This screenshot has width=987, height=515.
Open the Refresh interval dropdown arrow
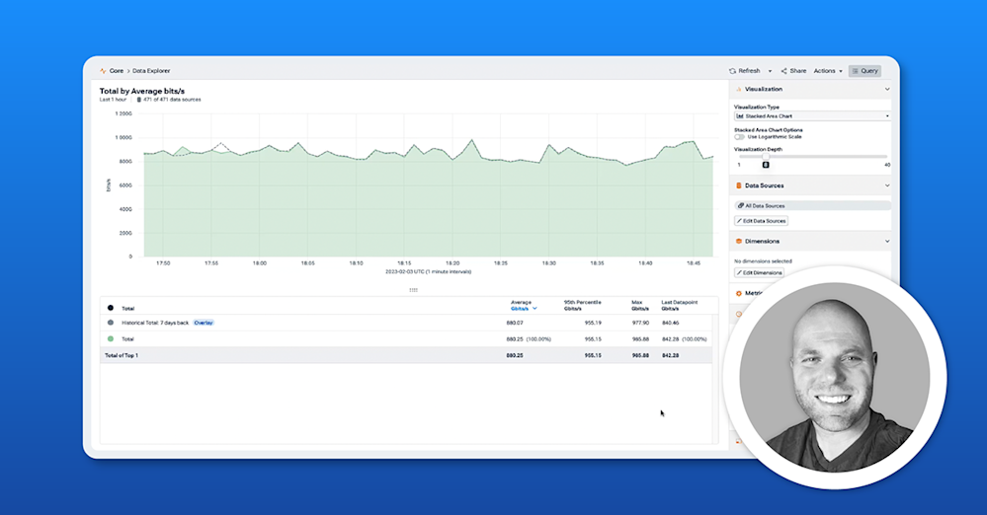tap(770, 72)
